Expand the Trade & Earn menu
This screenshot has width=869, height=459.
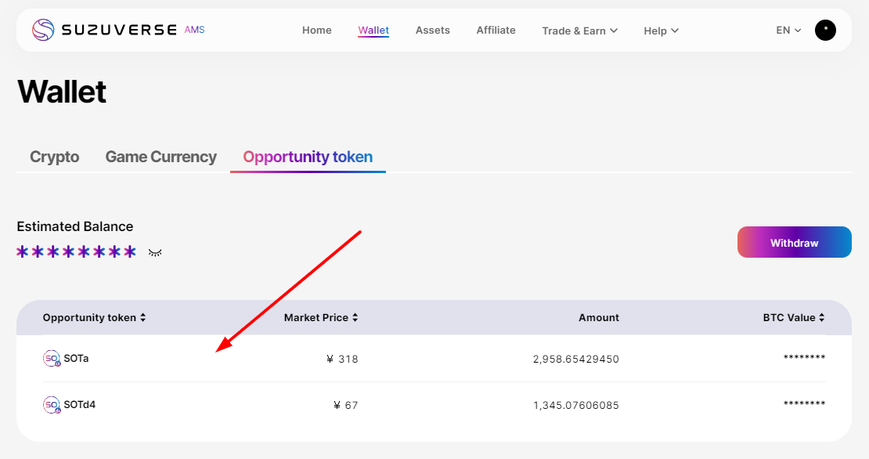pos(579,31)
